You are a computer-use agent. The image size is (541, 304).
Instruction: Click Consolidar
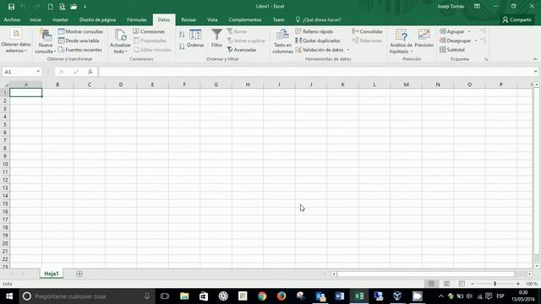pos(368,31)
